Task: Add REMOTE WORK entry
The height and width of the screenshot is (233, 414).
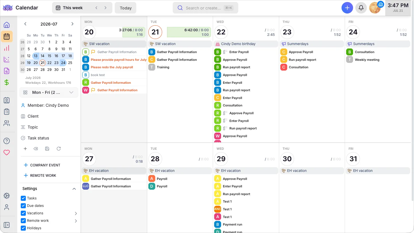Action: click(x=40, y=176)
